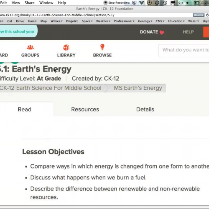This screenshot has height=209, width=209.
Task: Open the Gmail bookmark
Action: click(x=32, y=21)
